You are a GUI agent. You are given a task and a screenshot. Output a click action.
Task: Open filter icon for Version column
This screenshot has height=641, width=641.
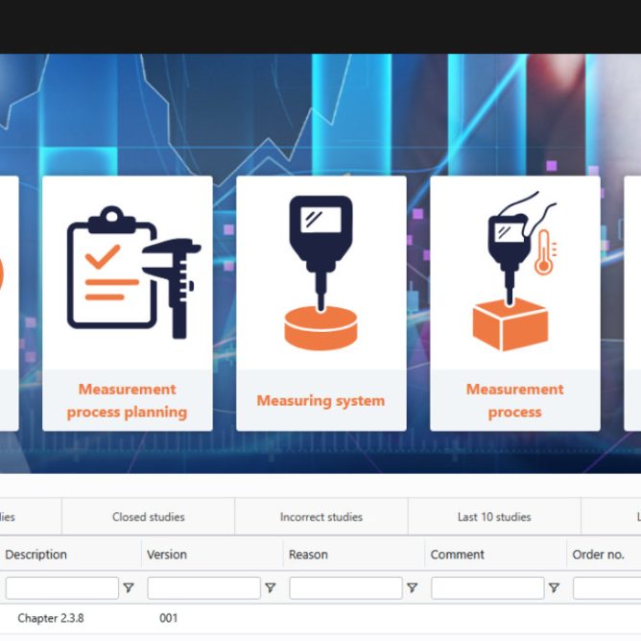(x=270, y=588)
